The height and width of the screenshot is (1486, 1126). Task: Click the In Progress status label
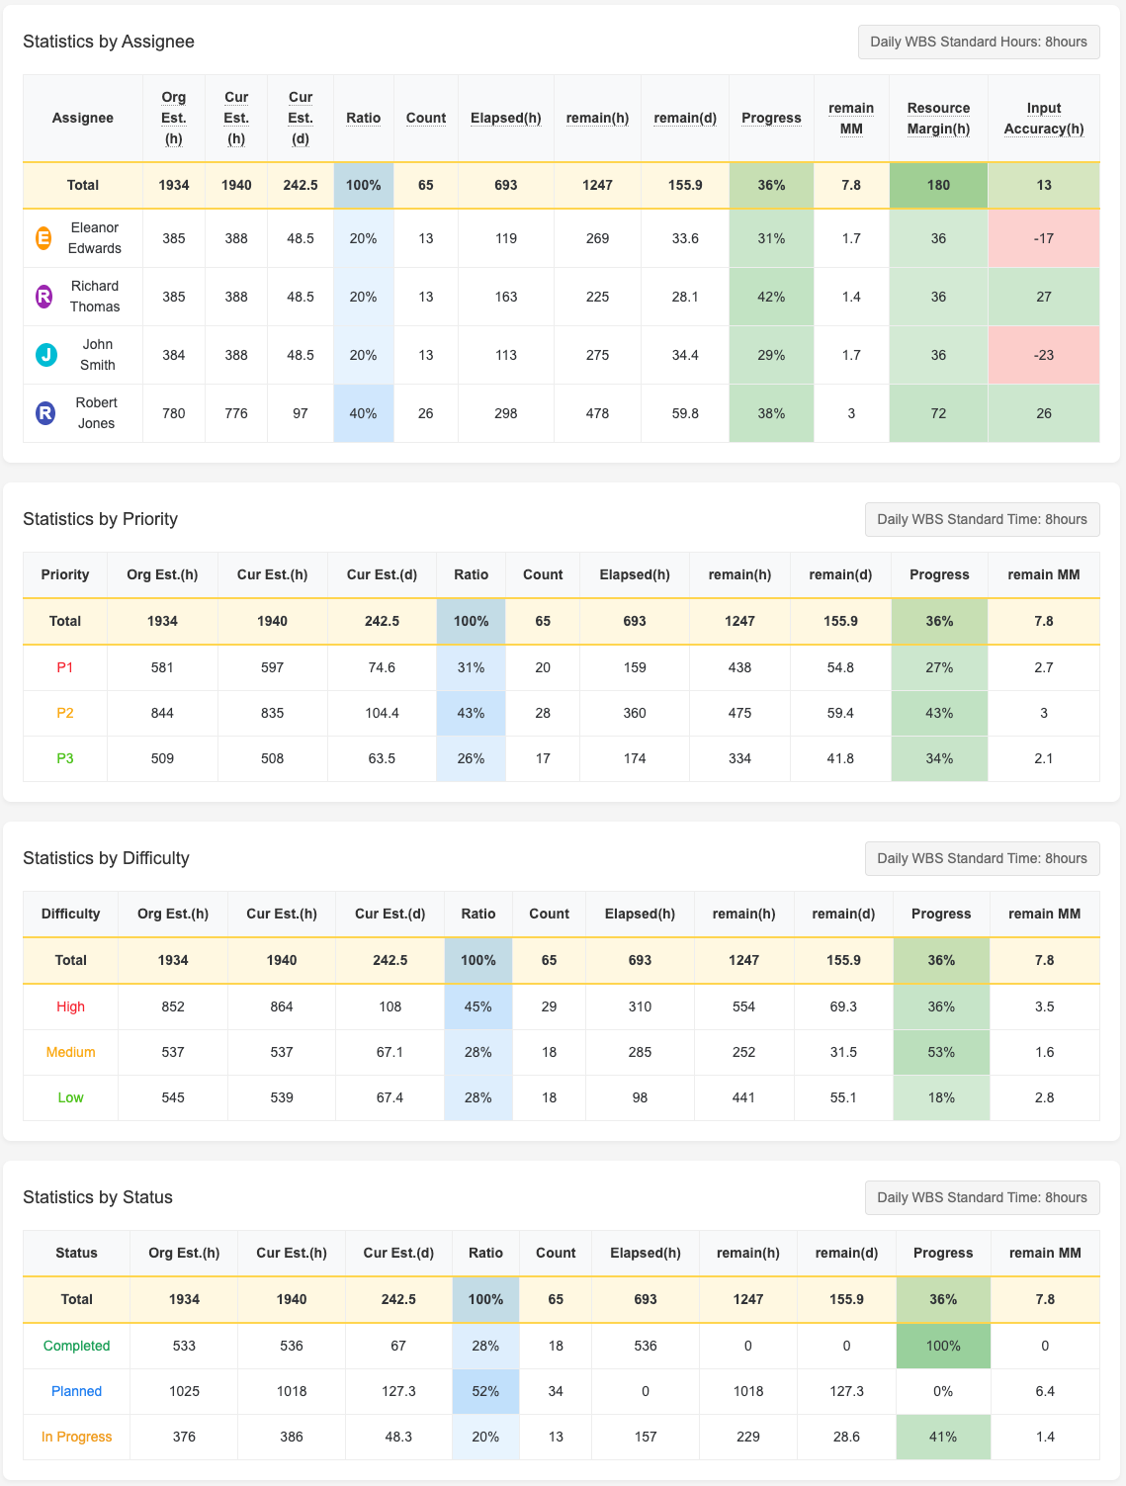pyautogui.click(x=75, y=1437)
